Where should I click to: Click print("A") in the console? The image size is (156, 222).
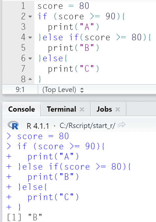tap(53, 157)
